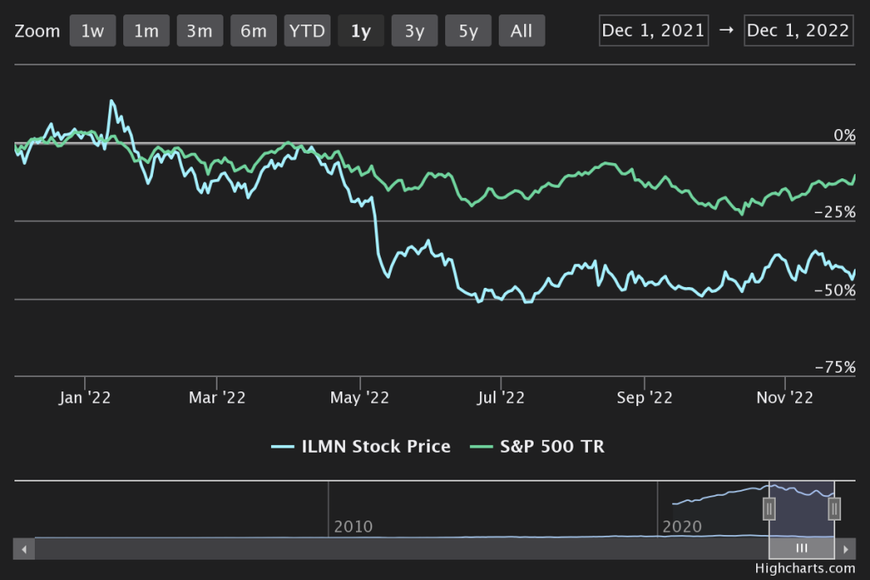Click the scrollbar left arrow
This screenshot has width=870, height=580.
(x=25, y=549)
